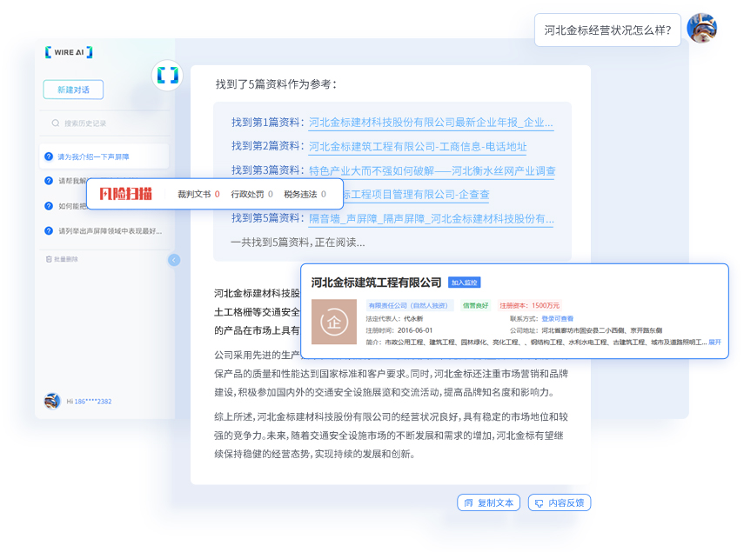Click the company logo placeholder in the card
The height and width of the screenshot is (552, 744).
pos(334,322)
